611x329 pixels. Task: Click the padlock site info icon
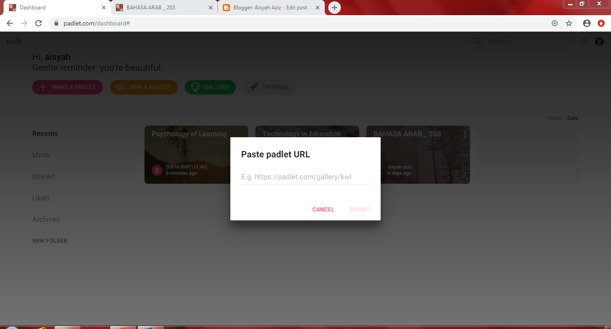pyautogui.click(x=56, y=23)
